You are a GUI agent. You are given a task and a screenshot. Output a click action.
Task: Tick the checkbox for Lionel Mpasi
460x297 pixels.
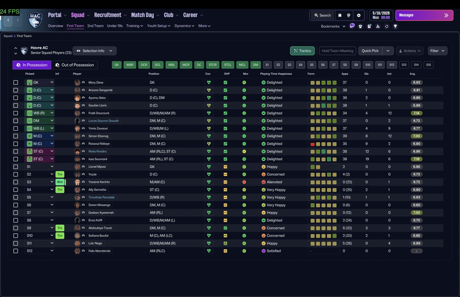(15, 167)
